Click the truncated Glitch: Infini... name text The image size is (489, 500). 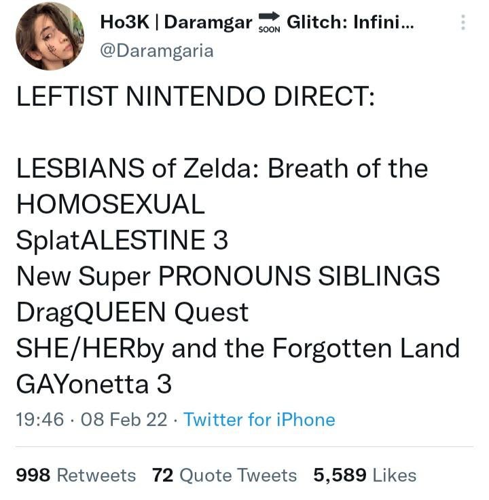(x=350, y=22)
